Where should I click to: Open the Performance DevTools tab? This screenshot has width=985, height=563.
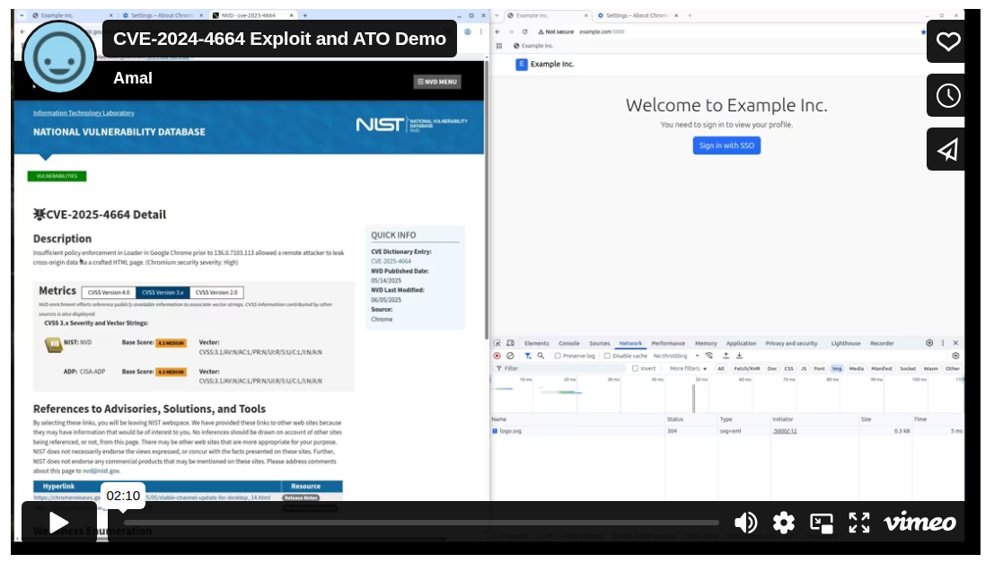[x=668, y=343]
